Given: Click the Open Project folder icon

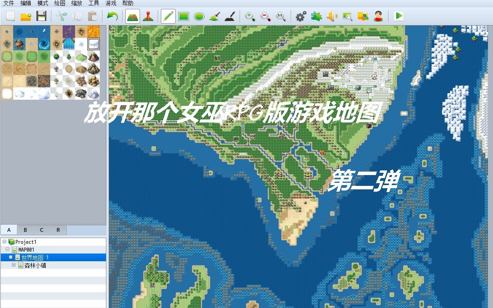Looking at the screenshot, I should click(26, 16).
